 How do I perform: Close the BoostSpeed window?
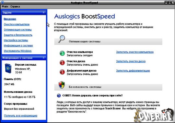[173, 2]
